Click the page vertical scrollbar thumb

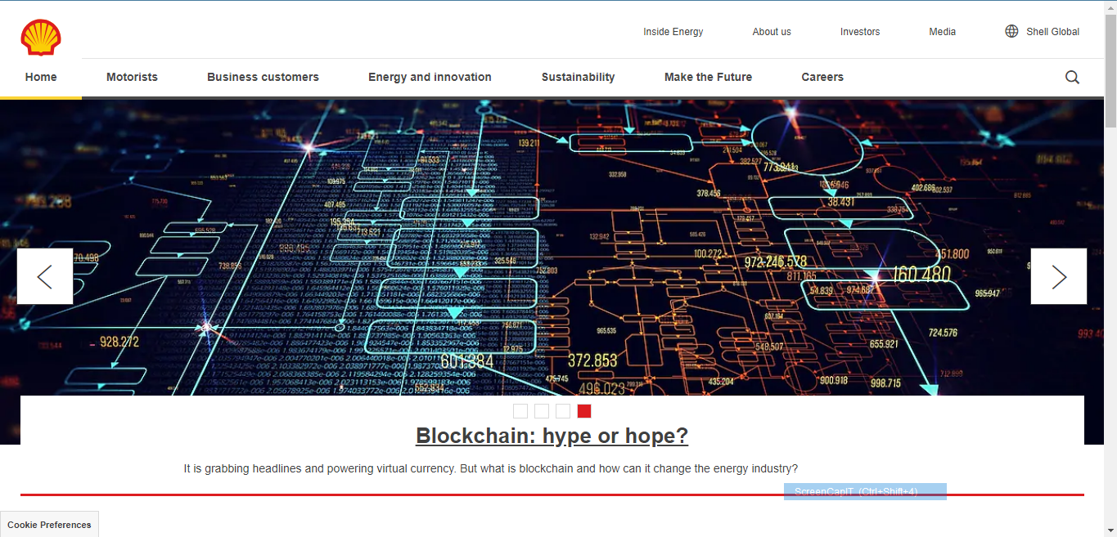[x=1110, y=69]
